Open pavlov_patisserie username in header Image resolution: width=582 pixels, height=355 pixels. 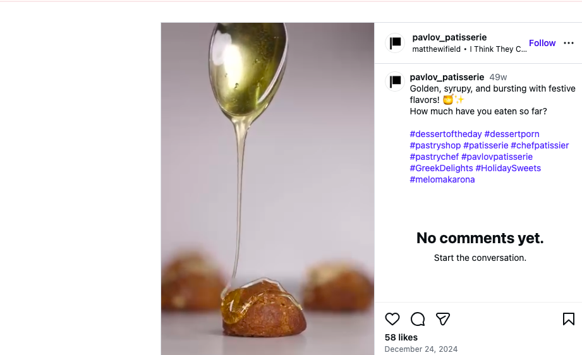tap(449, 37)
